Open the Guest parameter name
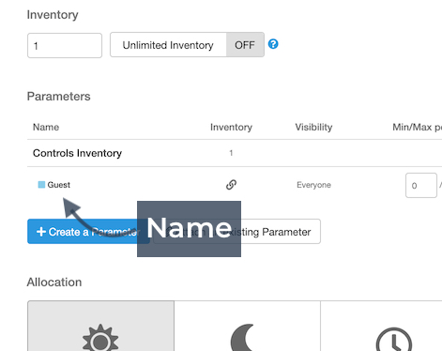 (58, 185)
